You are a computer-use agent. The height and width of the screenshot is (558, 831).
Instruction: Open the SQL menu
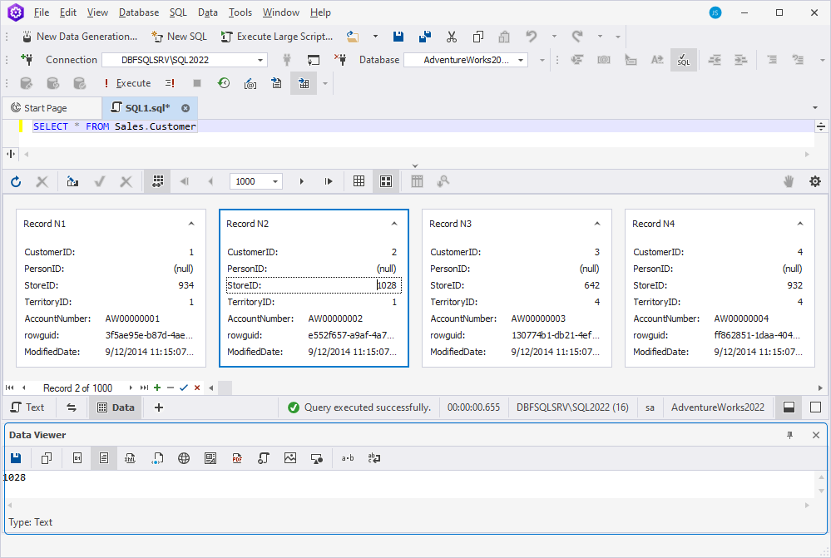pyautogui.click(x=178, y=12)
